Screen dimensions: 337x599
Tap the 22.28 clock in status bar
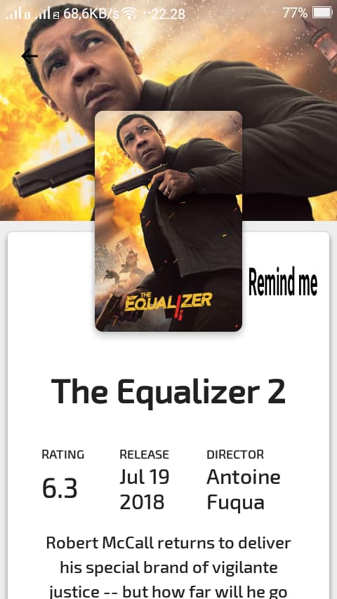(x=168, y=14)
